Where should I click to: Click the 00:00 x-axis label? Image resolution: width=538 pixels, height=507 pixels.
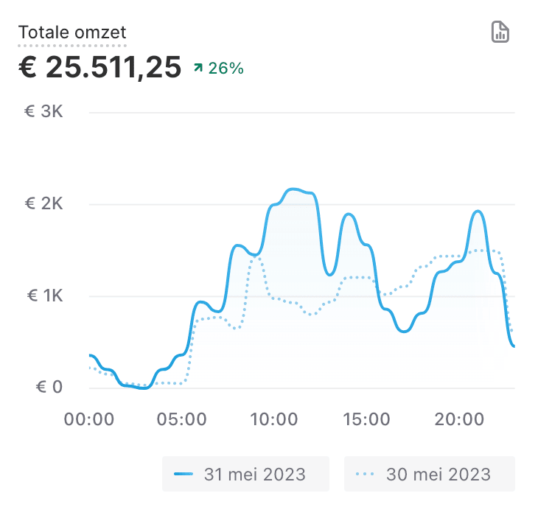click(89, 420)
